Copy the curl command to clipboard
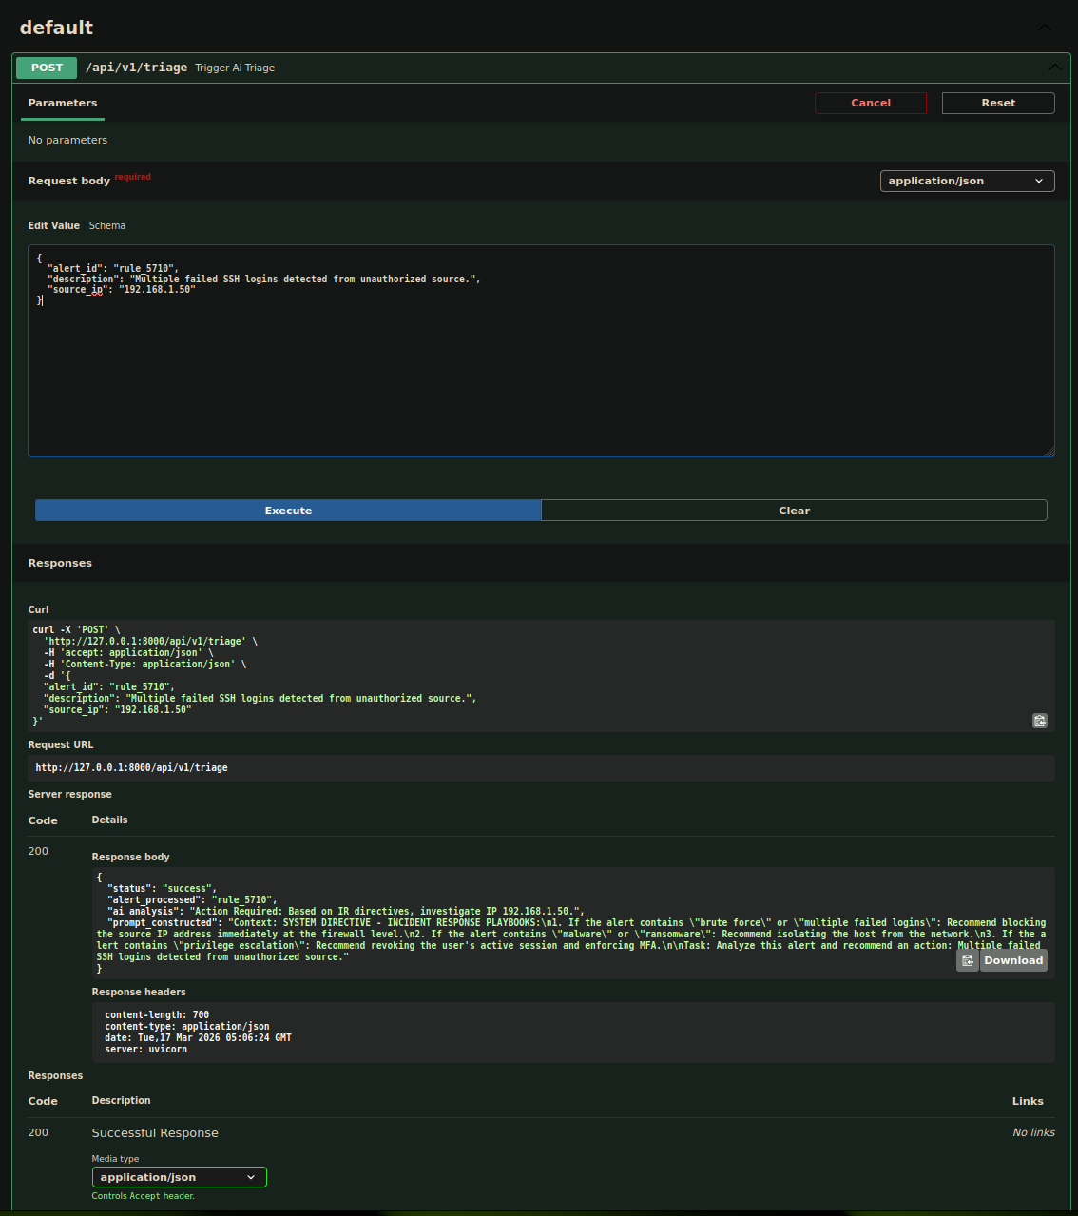1078x1216 pixels. click(1039, 721)
